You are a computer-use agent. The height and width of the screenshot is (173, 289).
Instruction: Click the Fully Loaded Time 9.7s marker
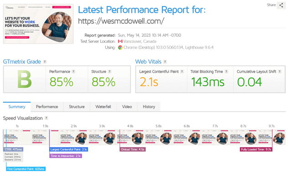256,149
